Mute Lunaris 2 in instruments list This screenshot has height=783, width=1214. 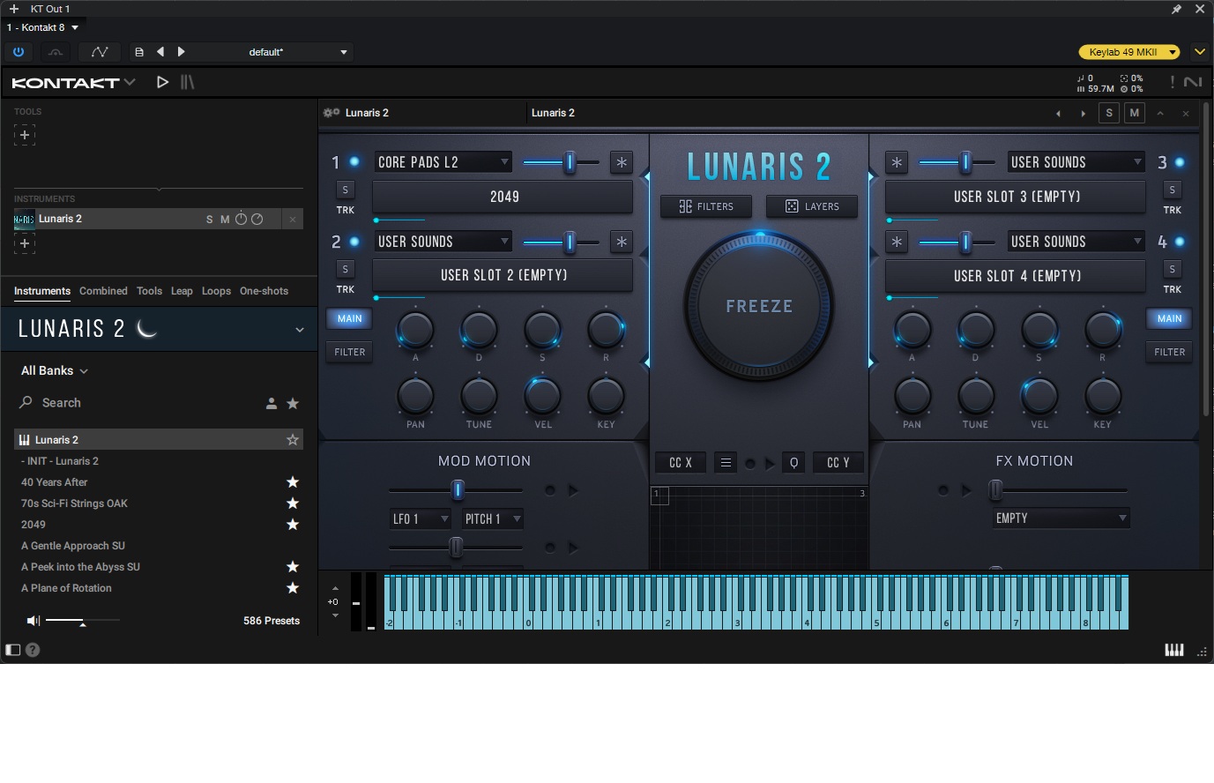(225, 220)
